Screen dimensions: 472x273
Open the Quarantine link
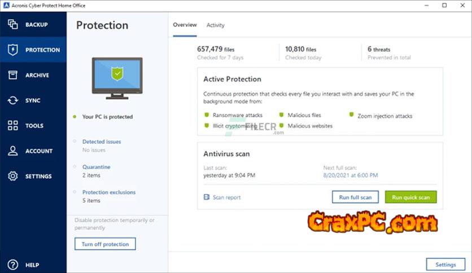coord(97,167)
